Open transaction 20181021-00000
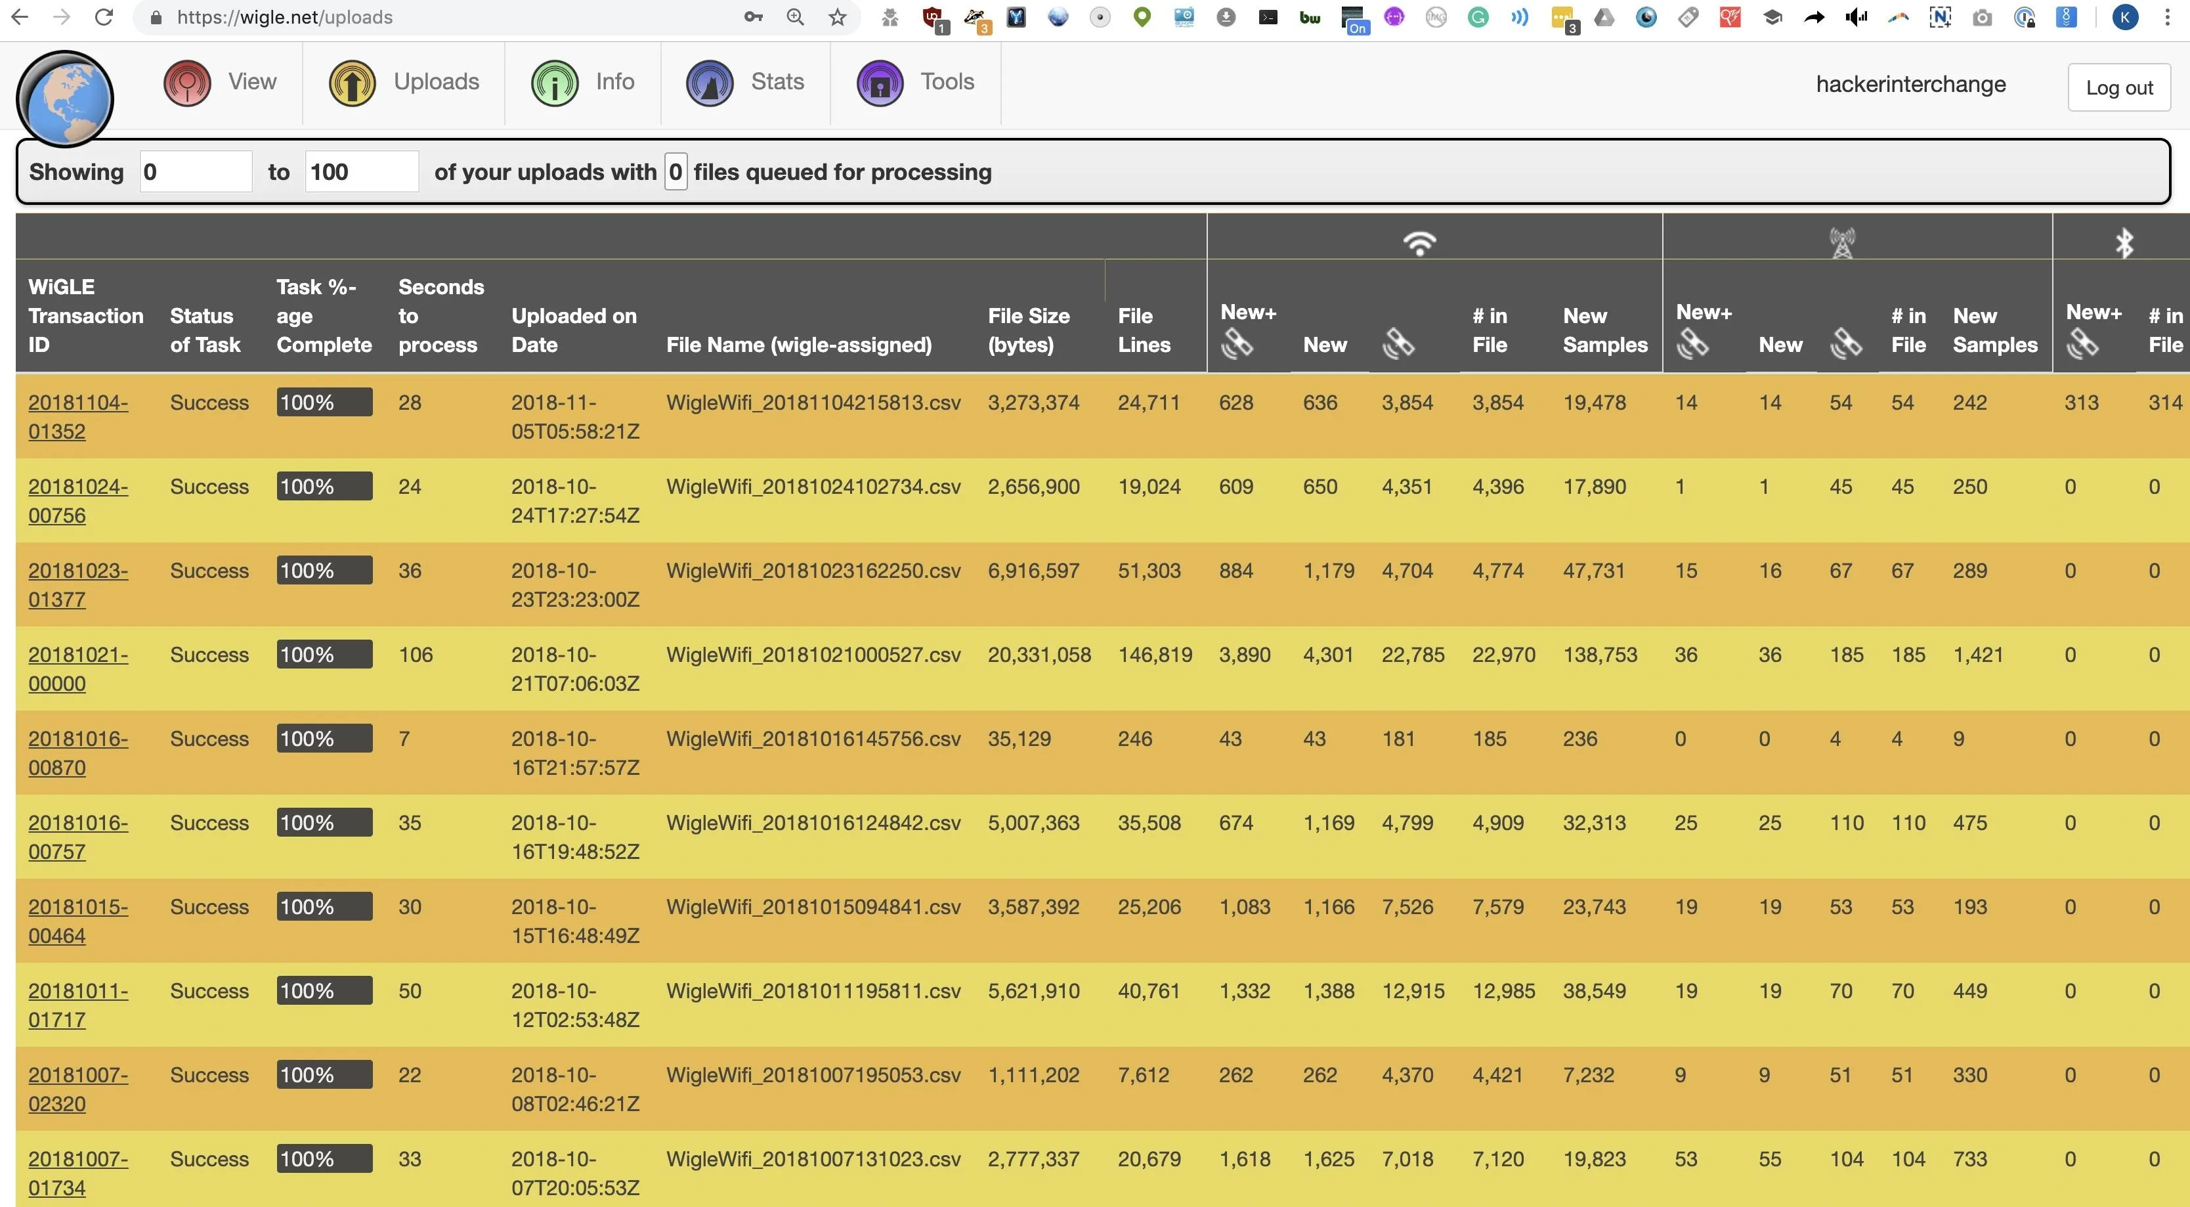2190x1207 pixels. pos(77,669)
